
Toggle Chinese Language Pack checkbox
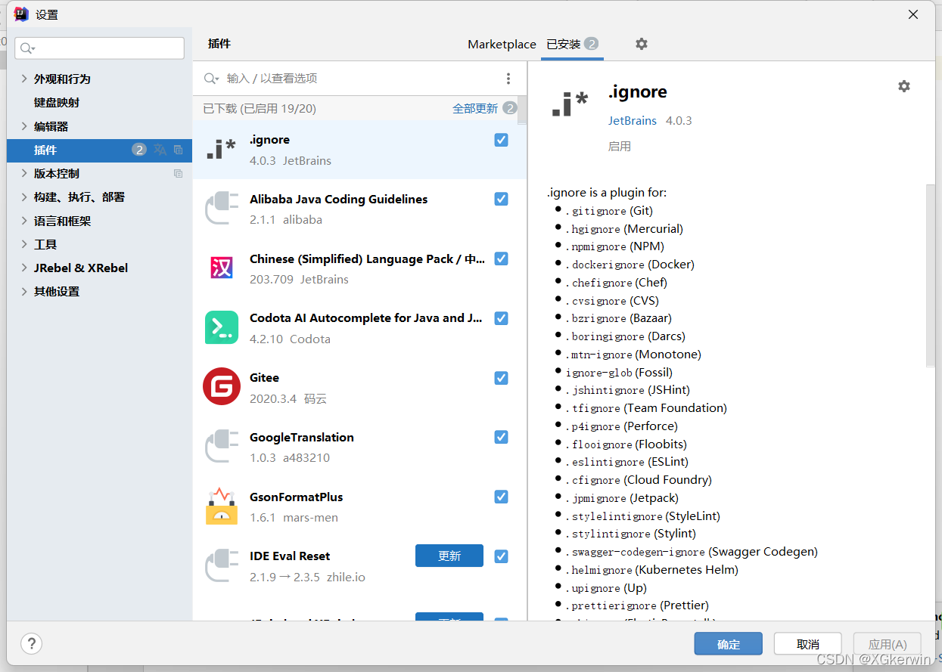click(x=501, y=259)
